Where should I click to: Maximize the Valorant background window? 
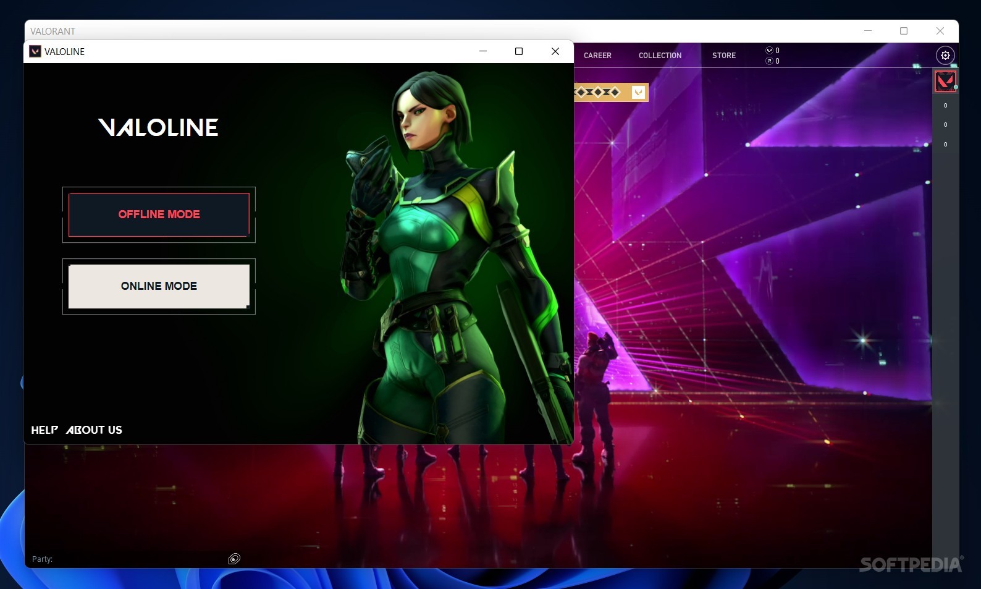[904, 31]
